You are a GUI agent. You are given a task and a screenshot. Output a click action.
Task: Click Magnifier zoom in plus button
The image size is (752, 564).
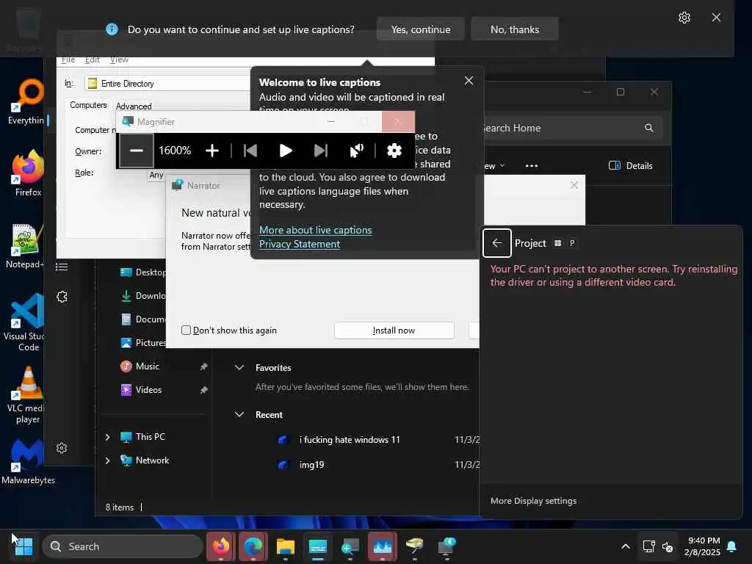tap(212, 151)
